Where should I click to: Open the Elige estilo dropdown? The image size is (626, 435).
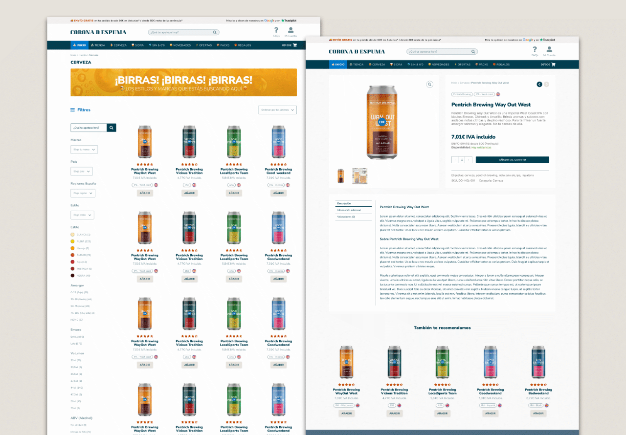point(82,215)
